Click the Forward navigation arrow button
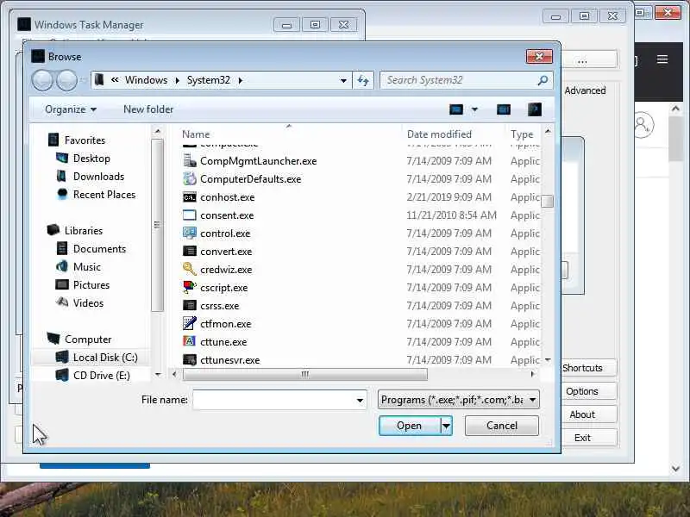The image size is (690, 517). coord(67,80)
